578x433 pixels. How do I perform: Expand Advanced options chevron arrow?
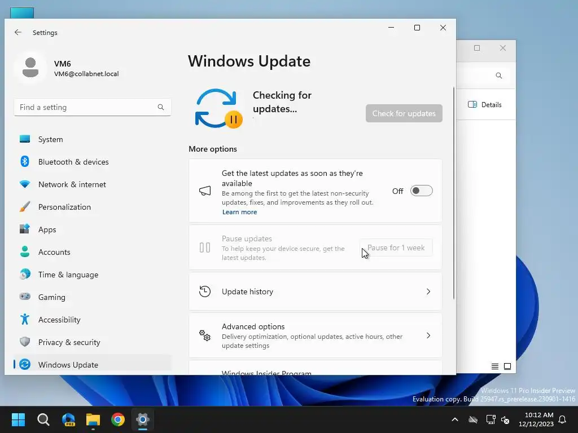point(428,335)
